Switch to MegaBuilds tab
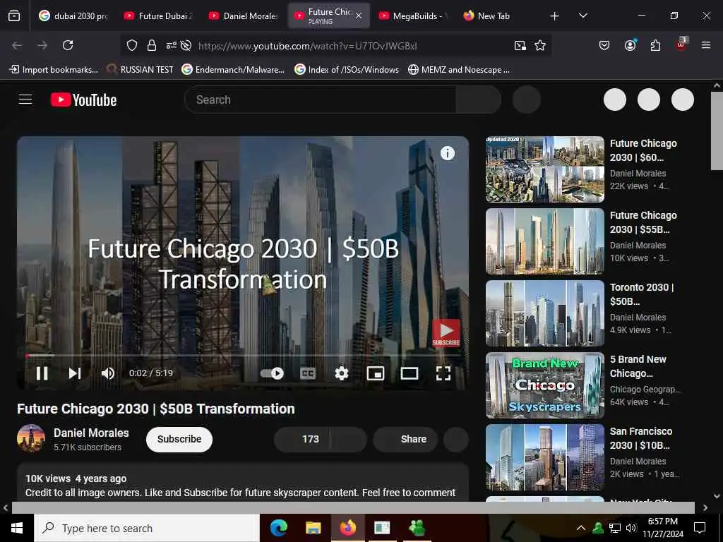The image size is (723, 542). pyautogui.click(x=414, y=16)
